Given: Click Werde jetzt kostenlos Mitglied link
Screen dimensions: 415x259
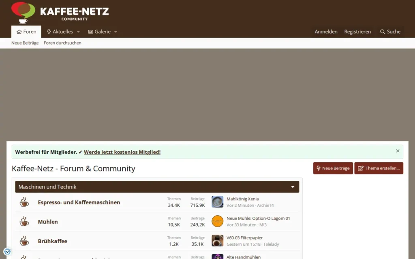Looking at the screenshot, I should (x=122, y=152).
